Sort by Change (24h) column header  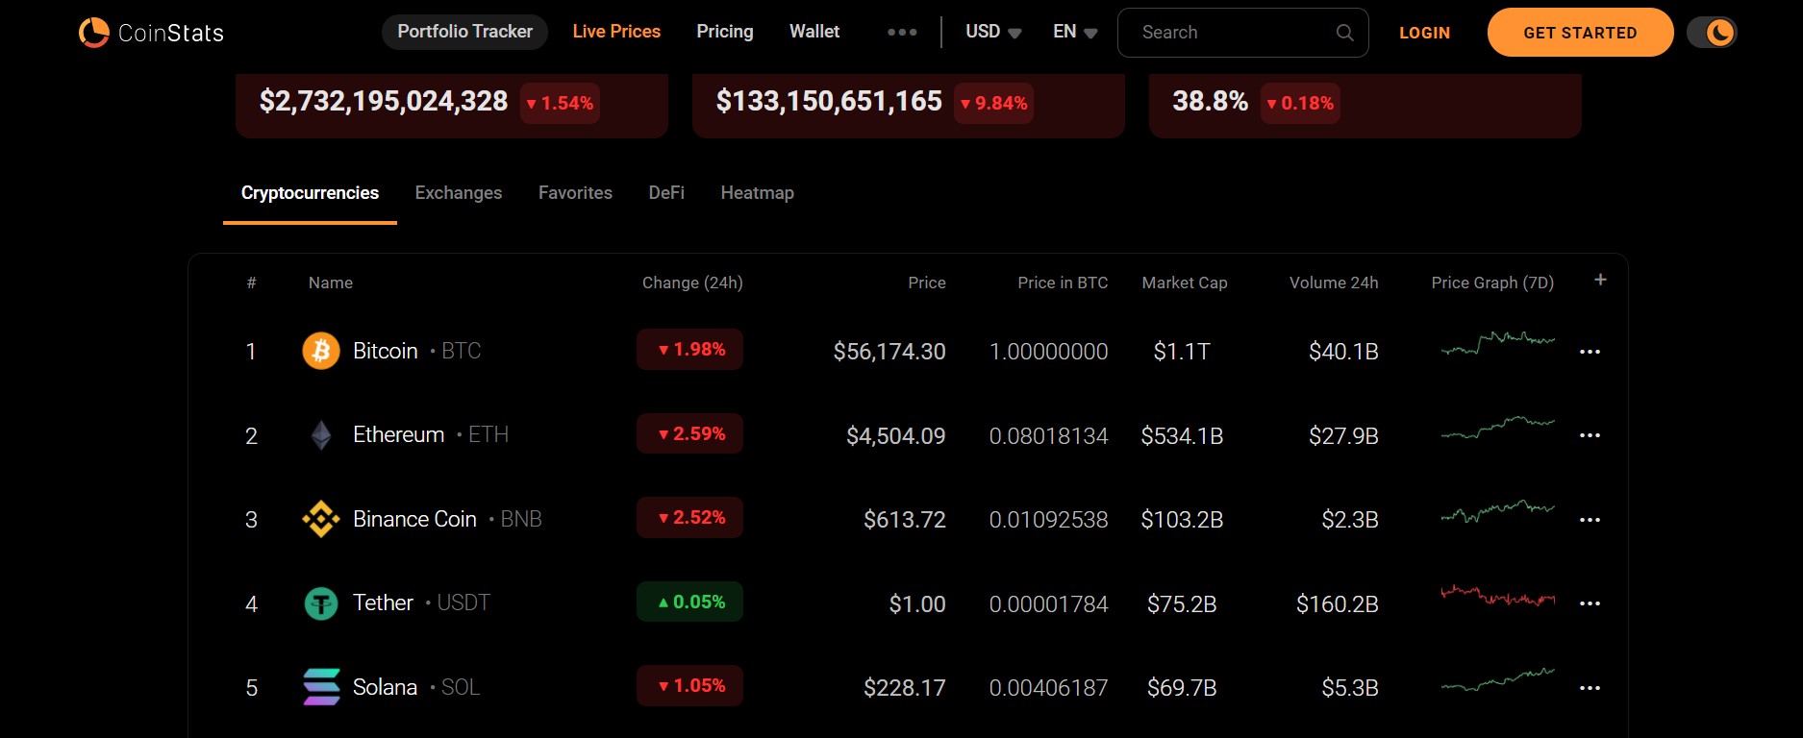pyautogui.click(x=692, y=283)
